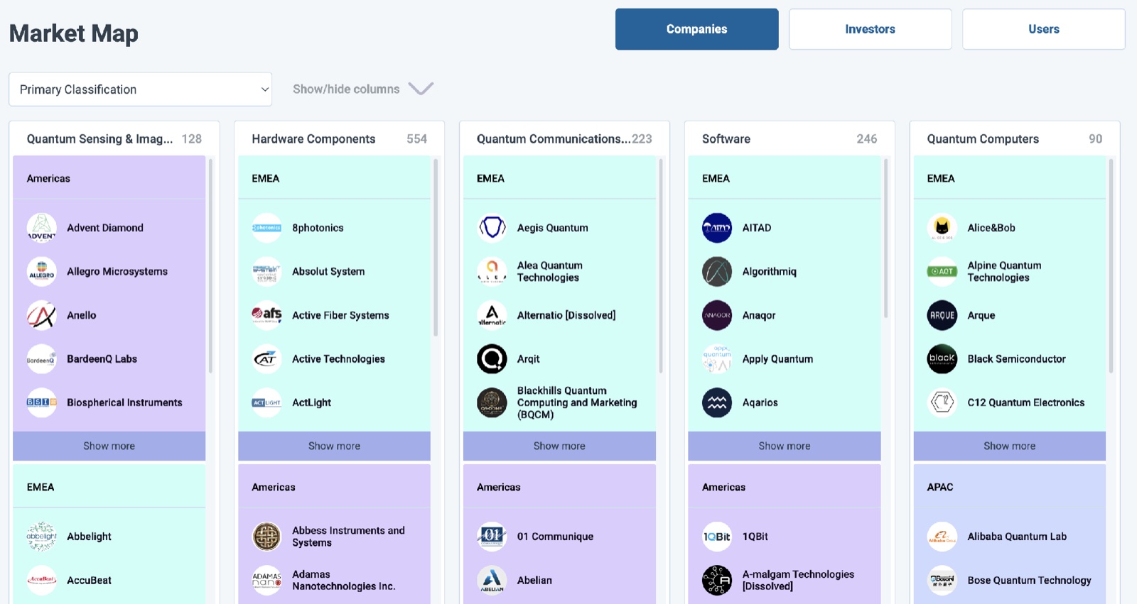
Task: Select the Bose Quantum Technology entry
Action: [1010, 581]
